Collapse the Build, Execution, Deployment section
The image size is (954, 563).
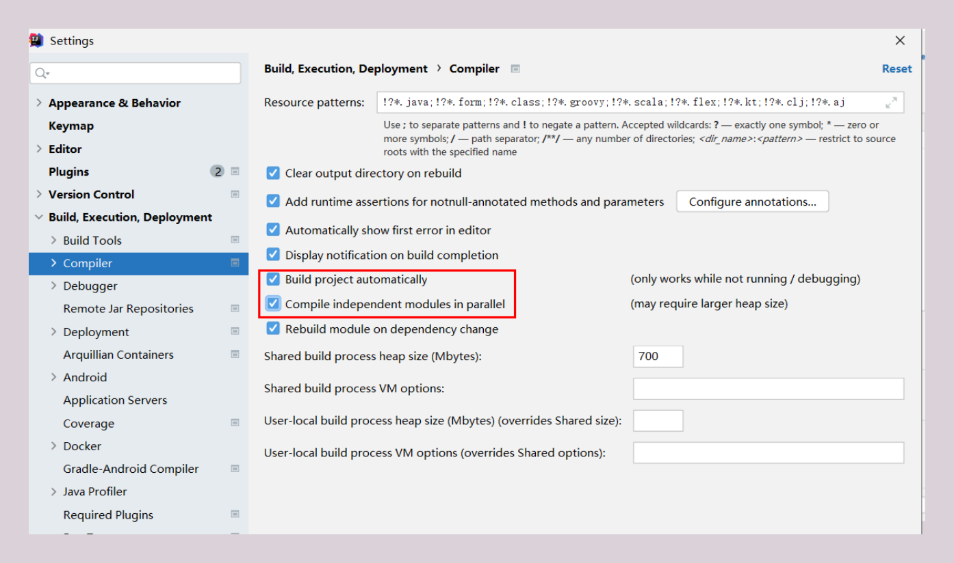point(39,217)
